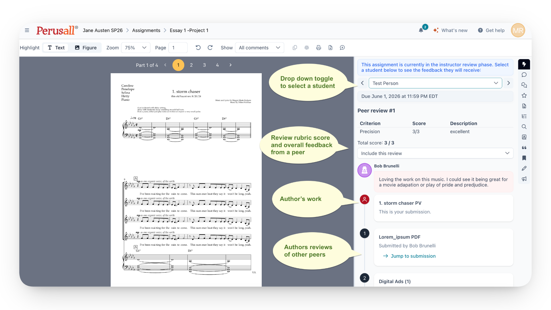Open the megaphone announcements sidebar icon
The width and height of the screenshot is (551, 310).
coord(524,179)
